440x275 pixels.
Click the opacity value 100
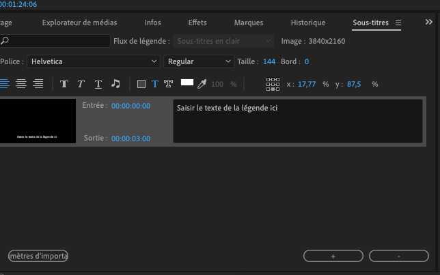point(217,84)
